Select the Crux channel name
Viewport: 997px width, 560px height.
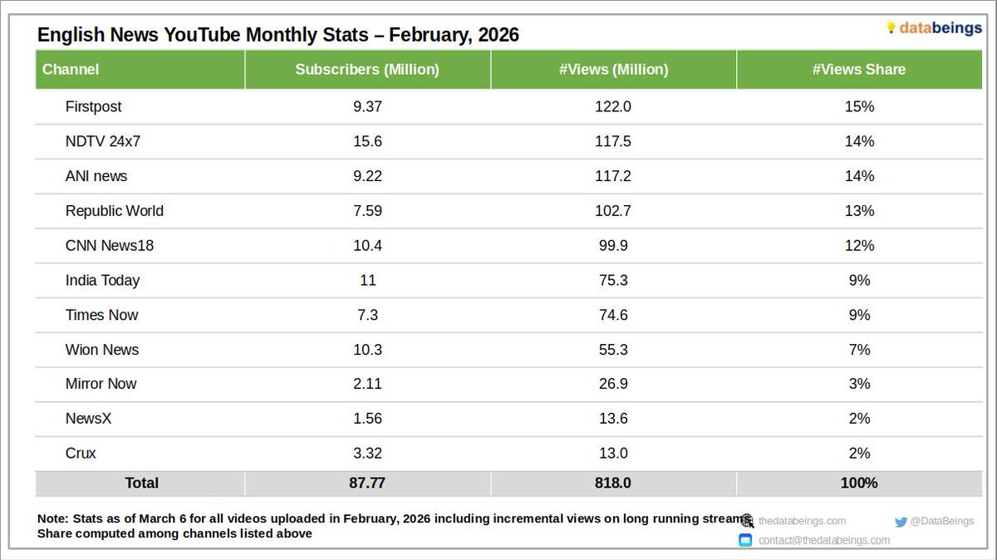pyautogui.click(x=81, y=454)
